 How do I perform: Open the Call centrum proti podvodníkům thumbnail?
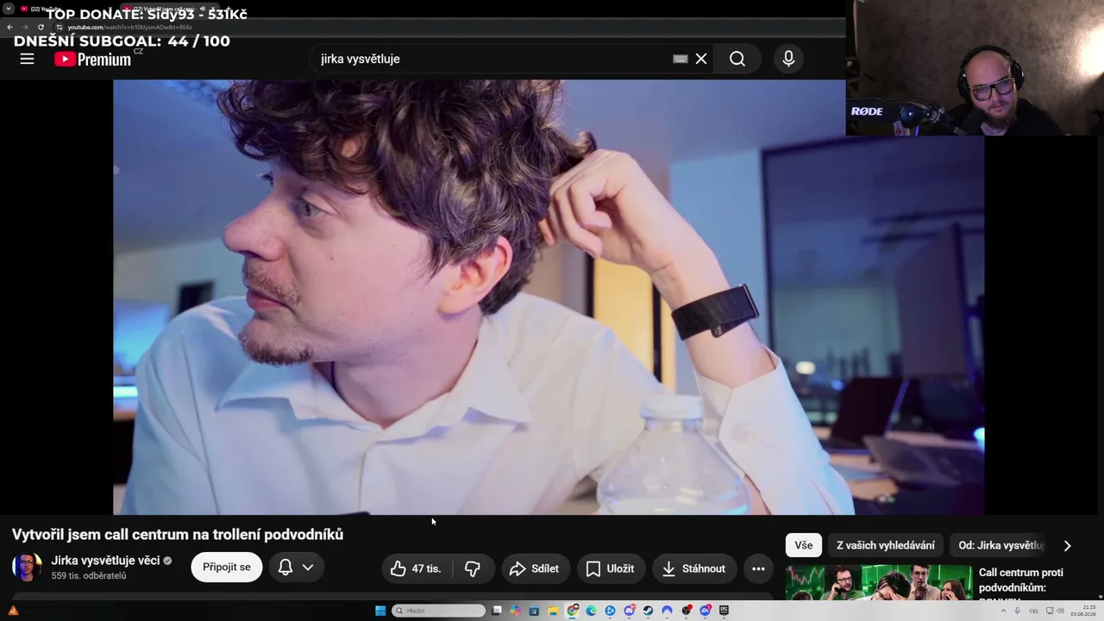(878, 582)
